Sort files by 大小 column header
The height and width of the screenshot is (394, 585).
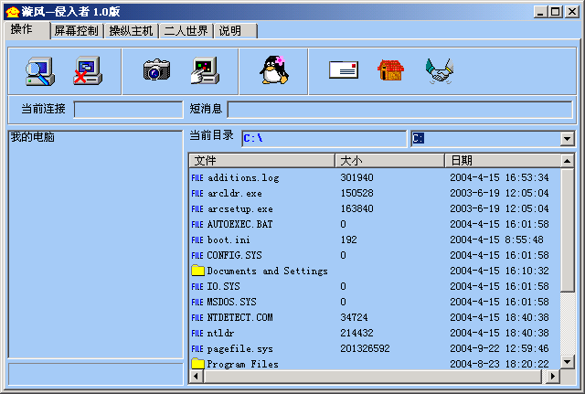[x=389, y=161]
